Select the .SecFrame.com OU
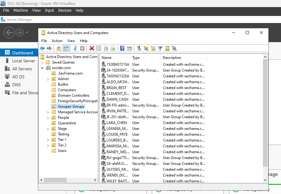Screen dimensions: 281x194 pyautogui.click(x=70, y=73)
